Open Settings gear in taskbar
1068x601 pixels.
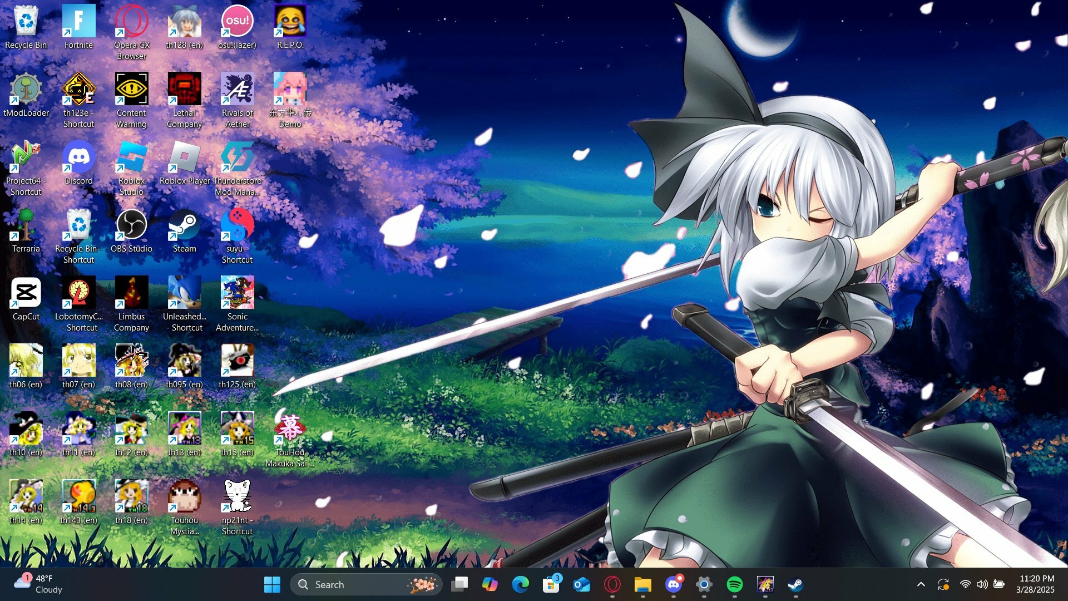point(704,584)
